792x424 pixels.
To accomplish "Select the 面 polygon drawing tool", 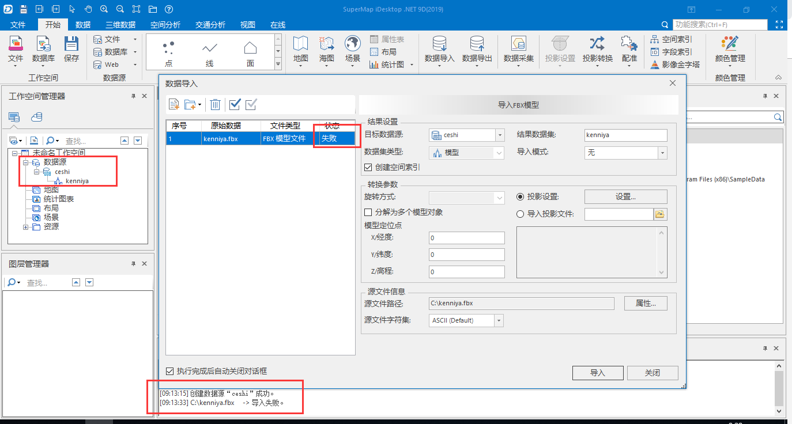I will (251, 53).
